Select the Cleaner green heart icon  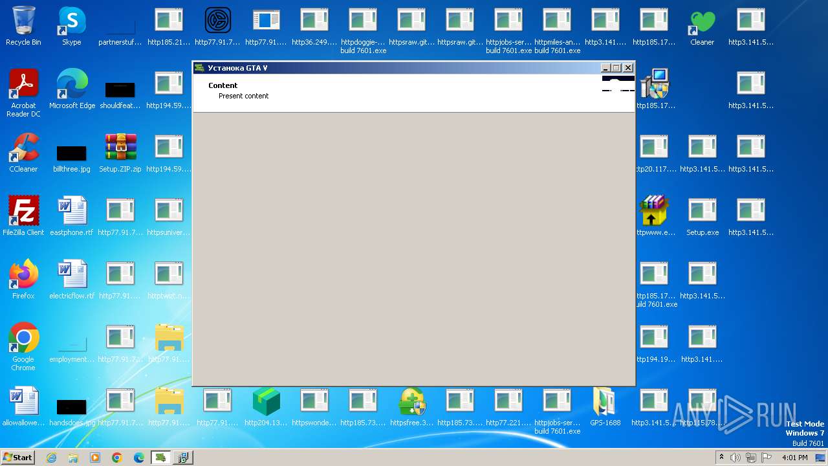[702, 26]
